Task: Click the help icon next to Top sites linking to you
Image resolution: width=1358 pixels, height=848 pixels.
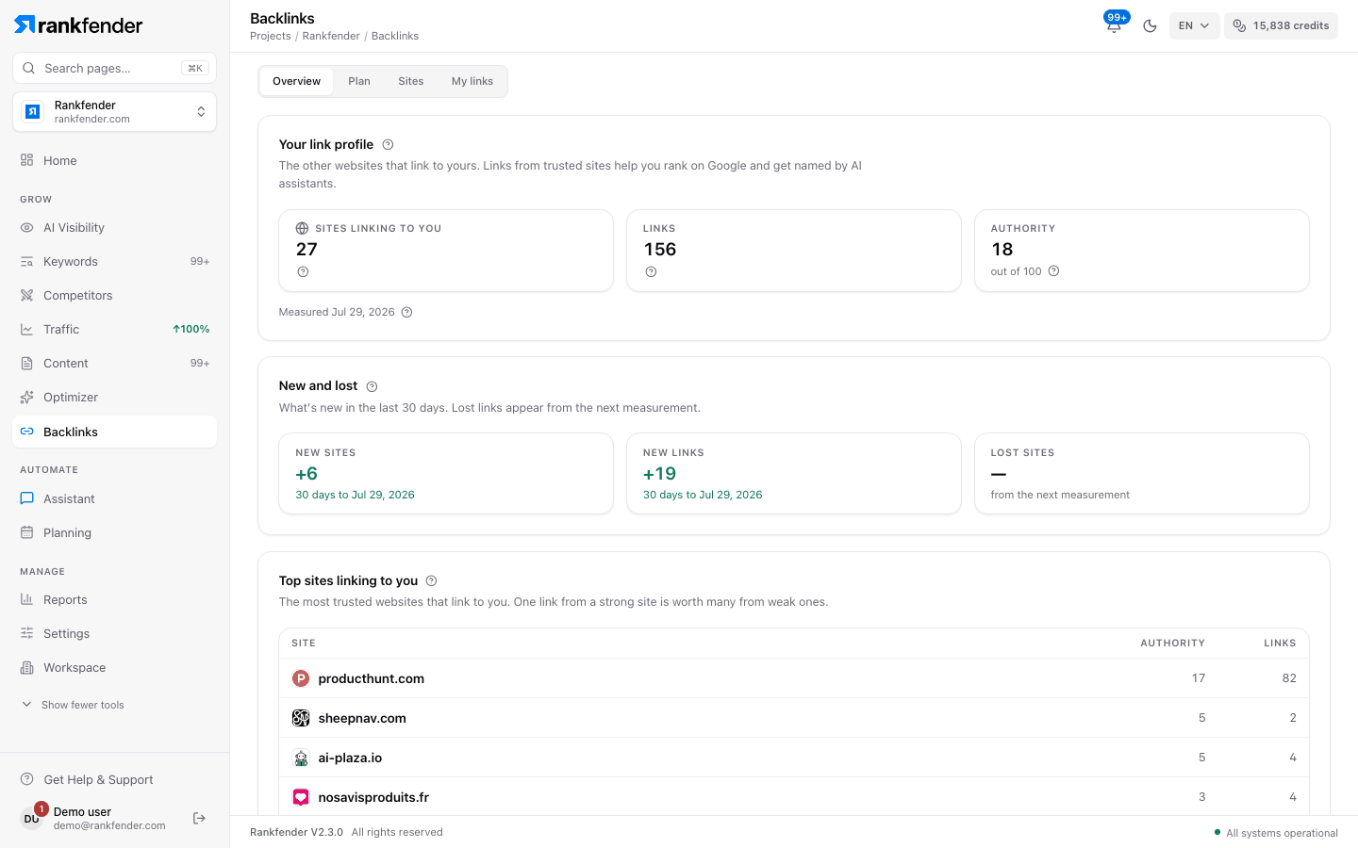Action: point(431,580)
